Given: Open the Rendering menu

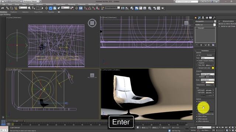Looking at the screenshot, I should coord(72,4).
